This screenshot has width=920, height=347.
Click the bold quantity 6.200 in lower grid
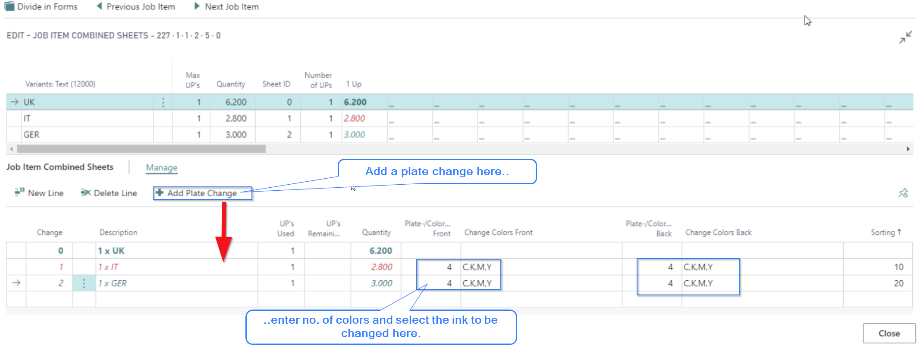(381, 251)
